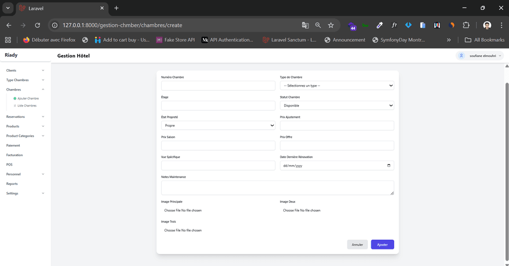Click the Annuler button

pos(357,245)
